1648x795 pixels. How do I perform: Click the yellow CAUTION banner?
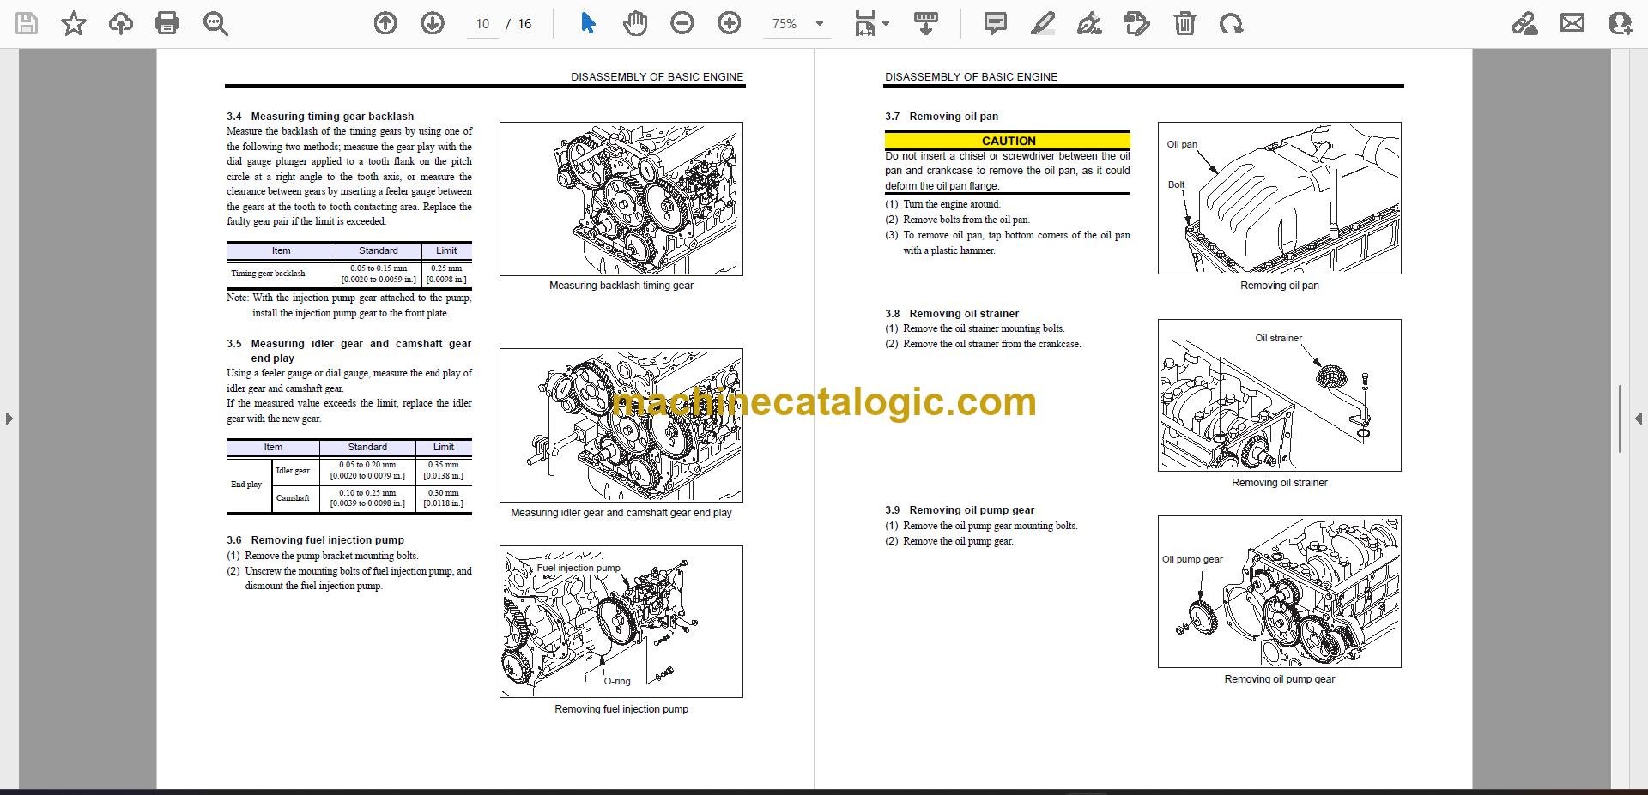tap(1008, 141)
